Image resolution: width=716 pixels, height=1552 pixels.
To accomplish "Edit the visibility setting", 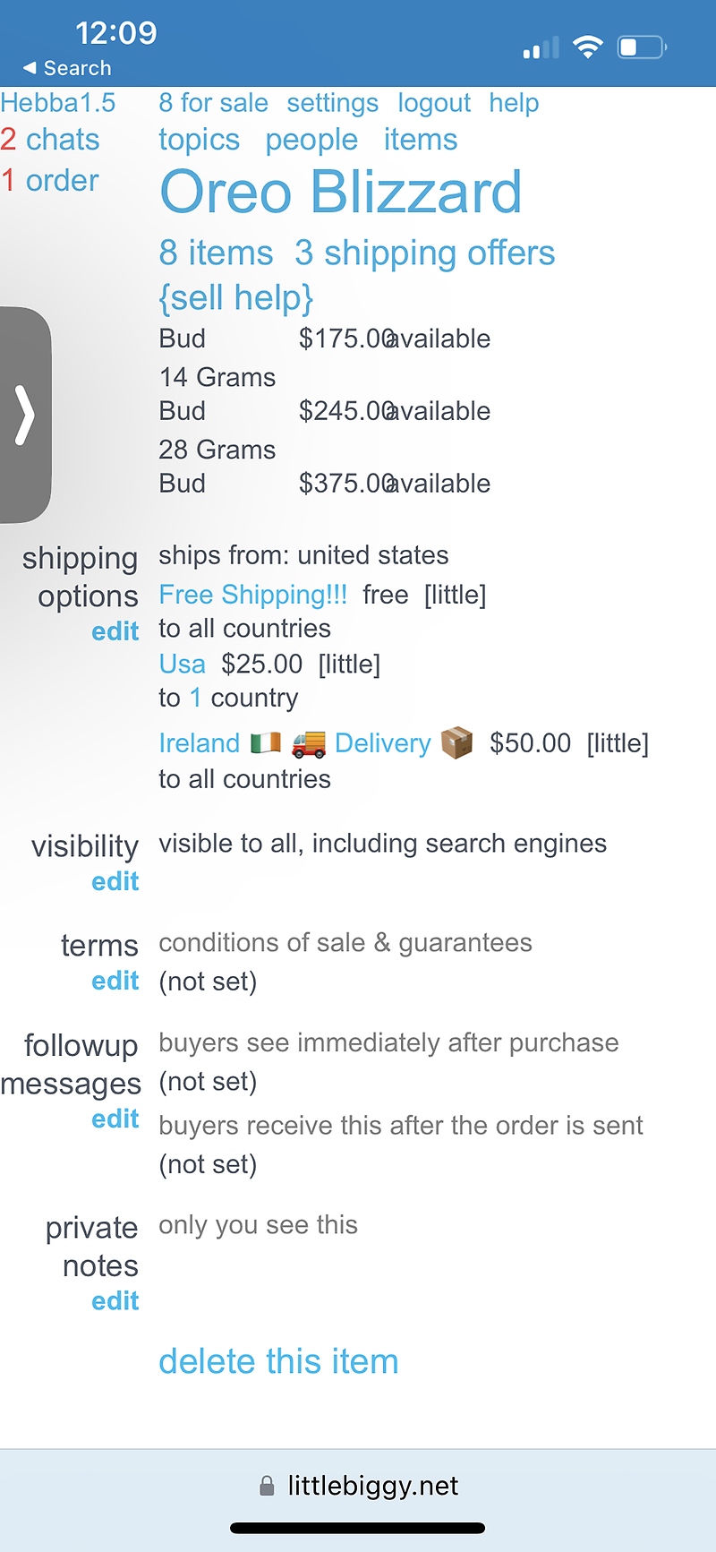I will [x=115, y=882].
